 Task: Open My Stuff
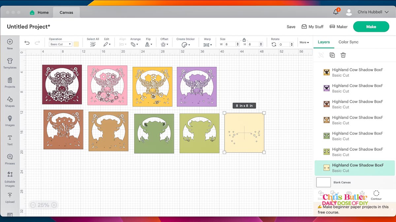pyautogui.click(x=313, y=27)
